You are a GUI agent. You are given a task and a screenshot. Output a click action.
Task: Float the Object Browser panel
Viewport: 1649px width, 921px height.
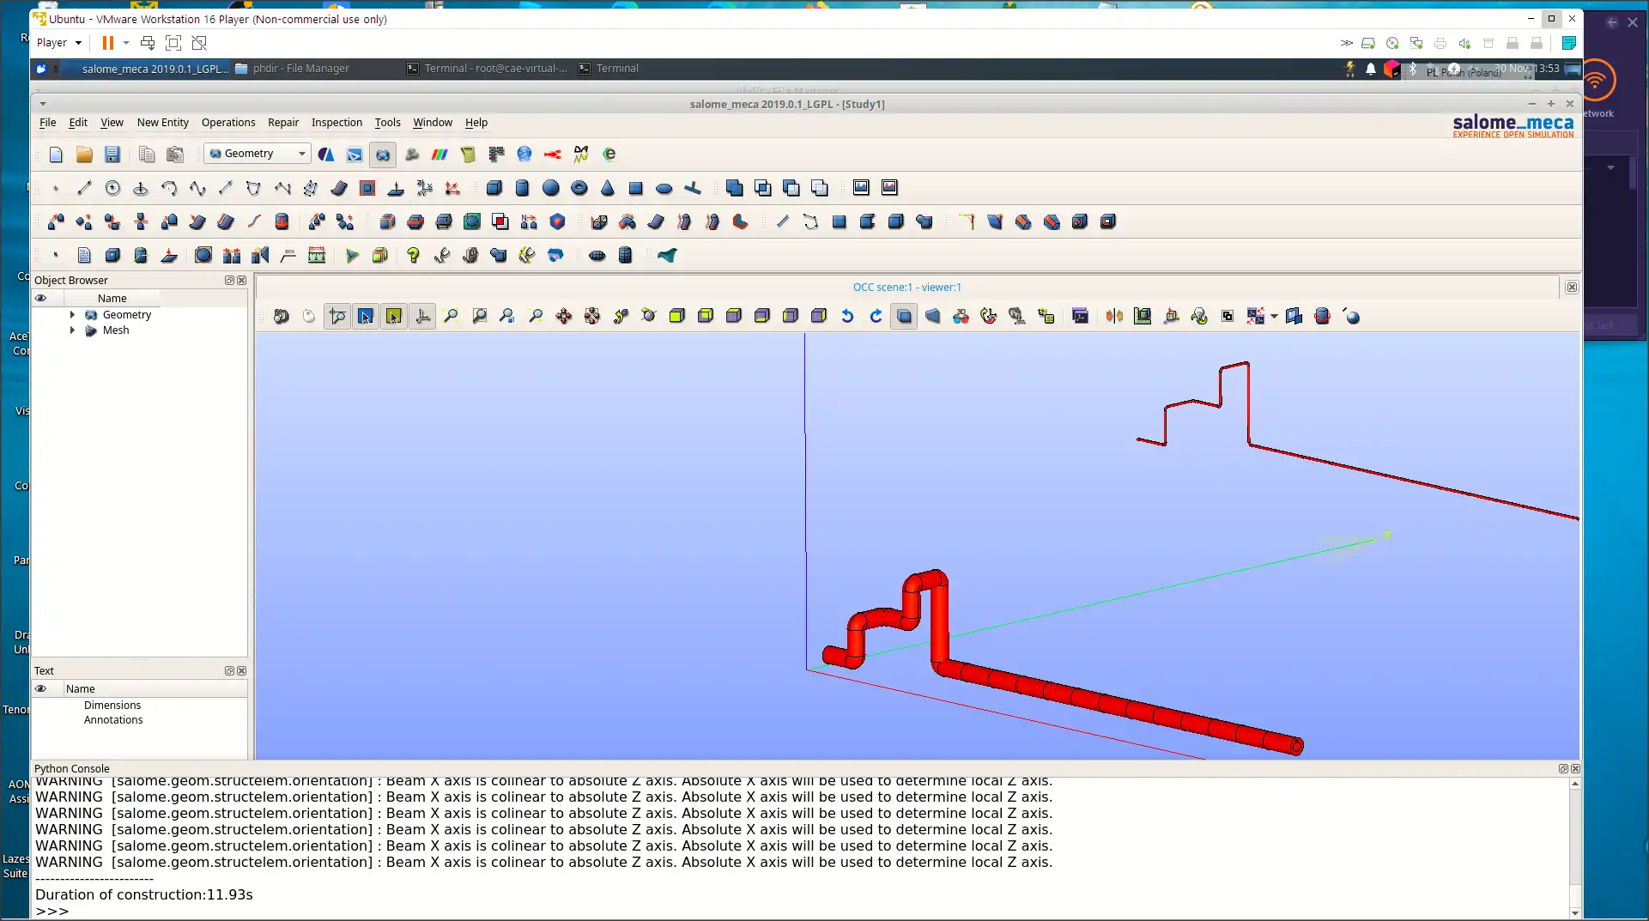[229, 281]
